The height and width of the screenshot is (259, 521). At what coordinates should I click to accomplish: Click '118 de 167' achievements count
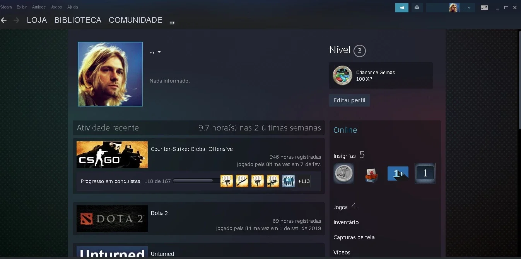[157, 181]
